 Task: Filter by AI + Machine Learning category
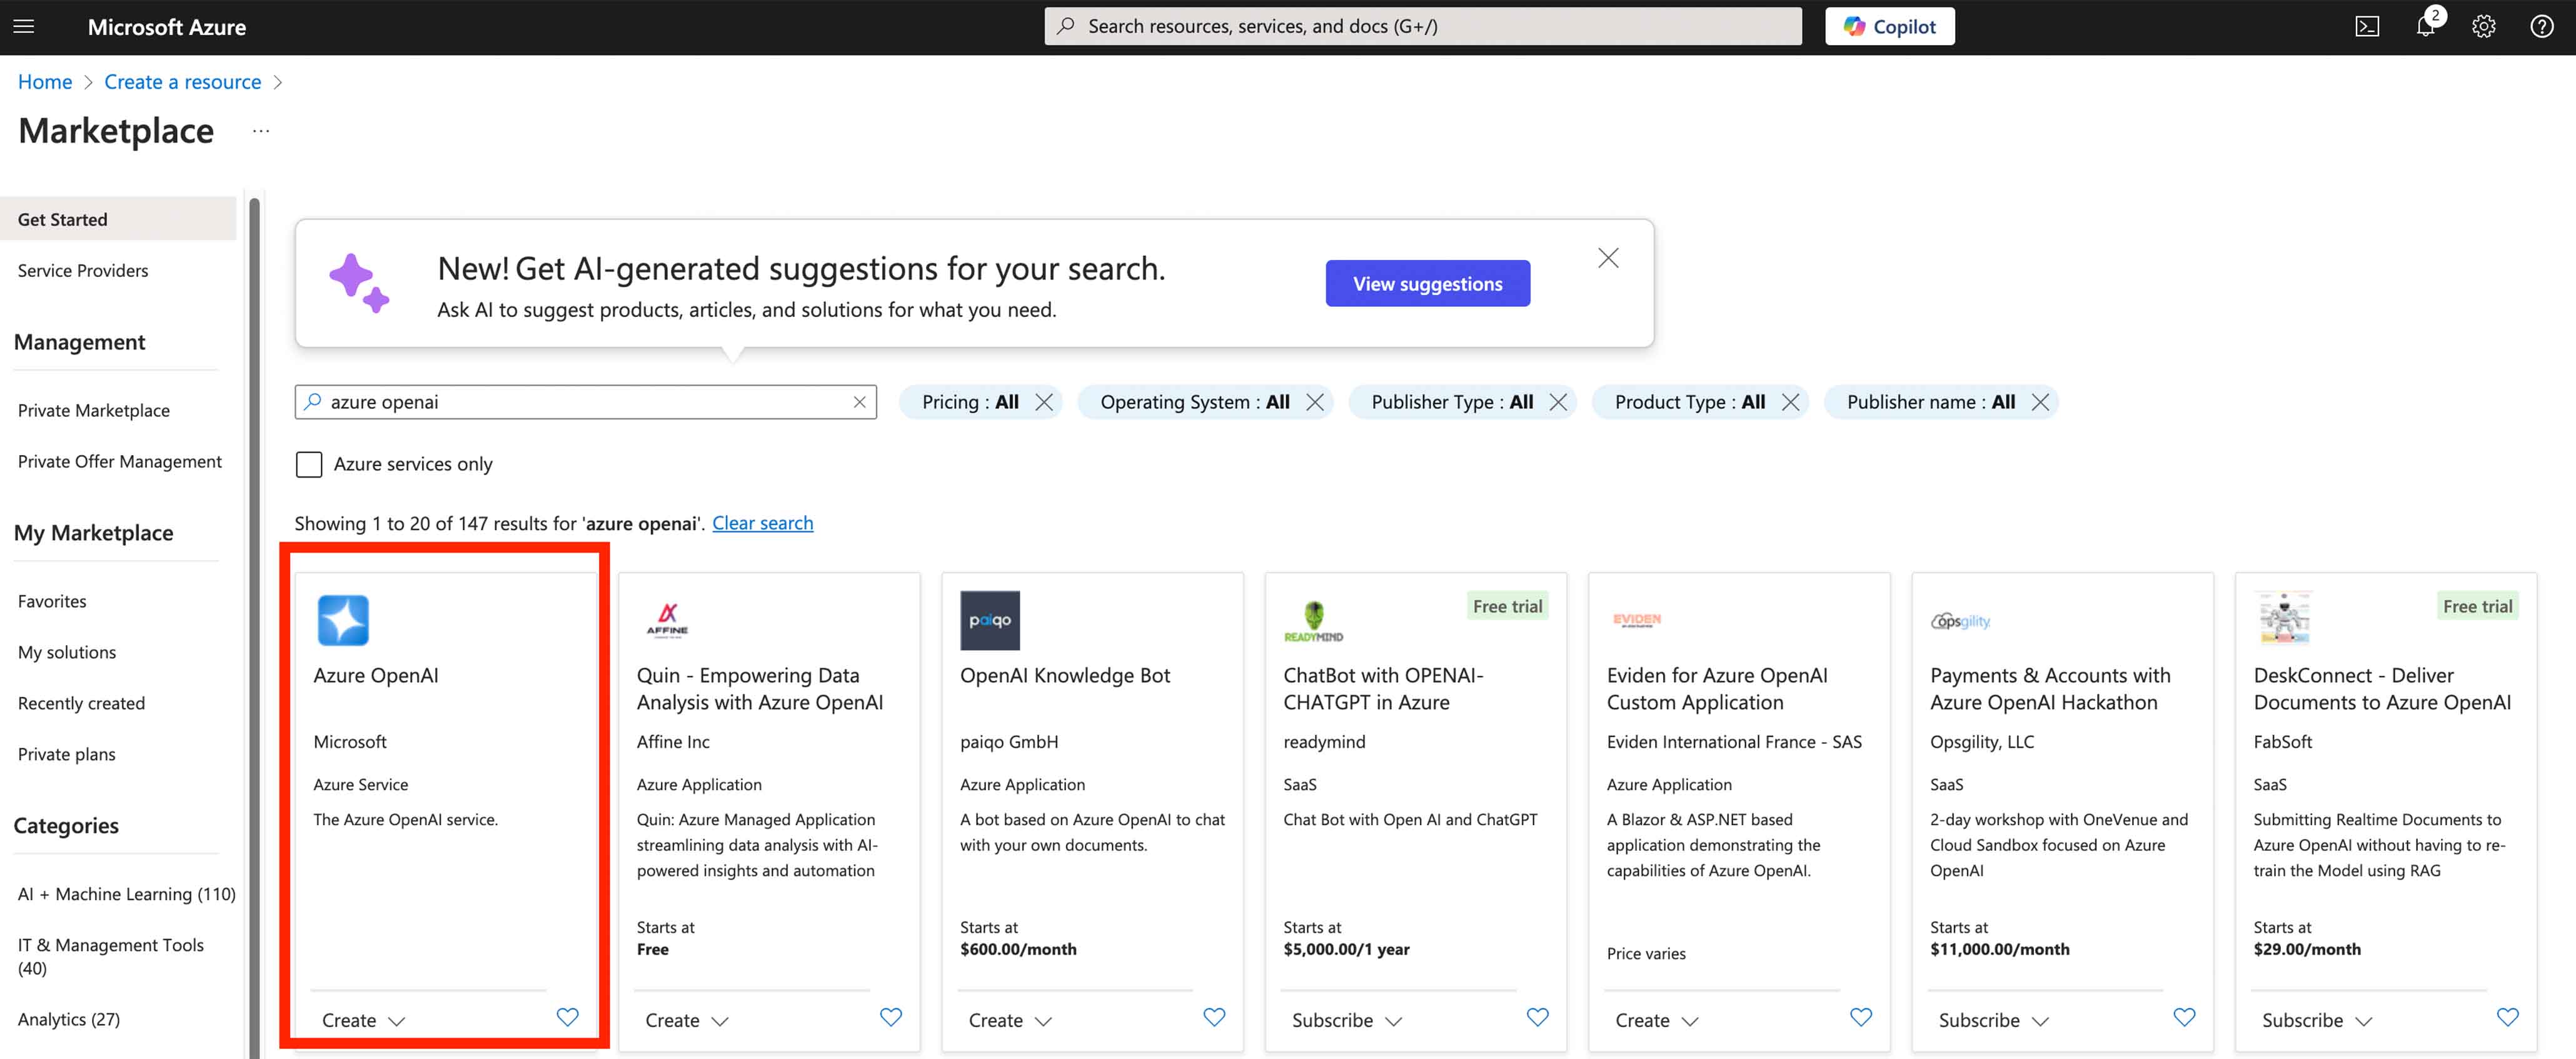click(127, 894)
